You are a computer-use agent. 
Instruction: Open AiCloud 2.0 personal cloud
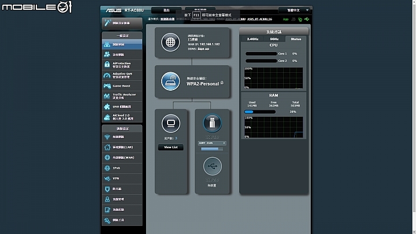122,117
